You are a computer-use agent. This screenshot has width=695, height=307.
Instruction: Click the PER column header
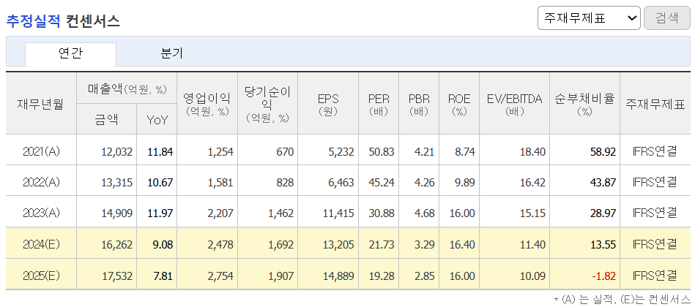(x=379, y=104)
